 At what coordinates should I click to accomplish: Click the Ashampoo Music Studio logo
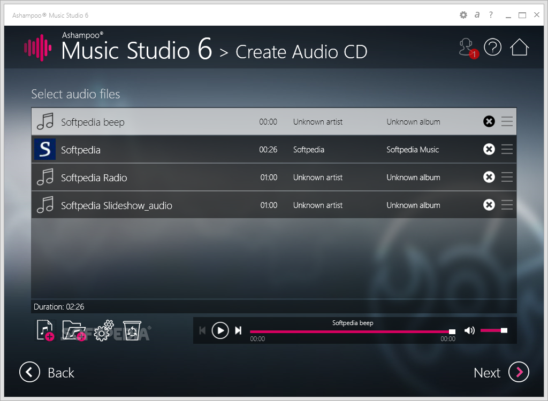click(x=38, y=48)
